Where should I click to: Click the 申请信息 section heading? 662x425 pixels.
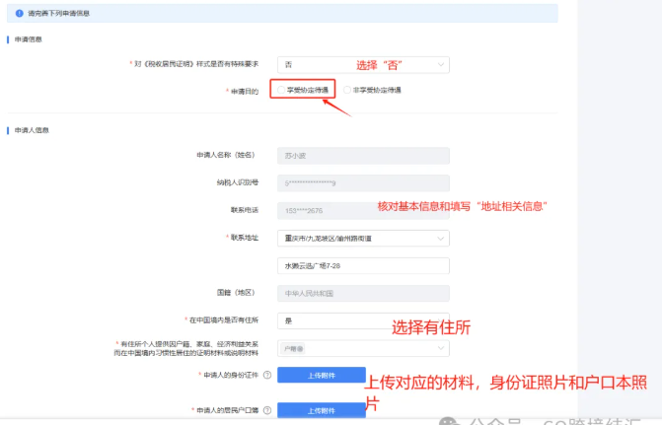tap(27, 39)
